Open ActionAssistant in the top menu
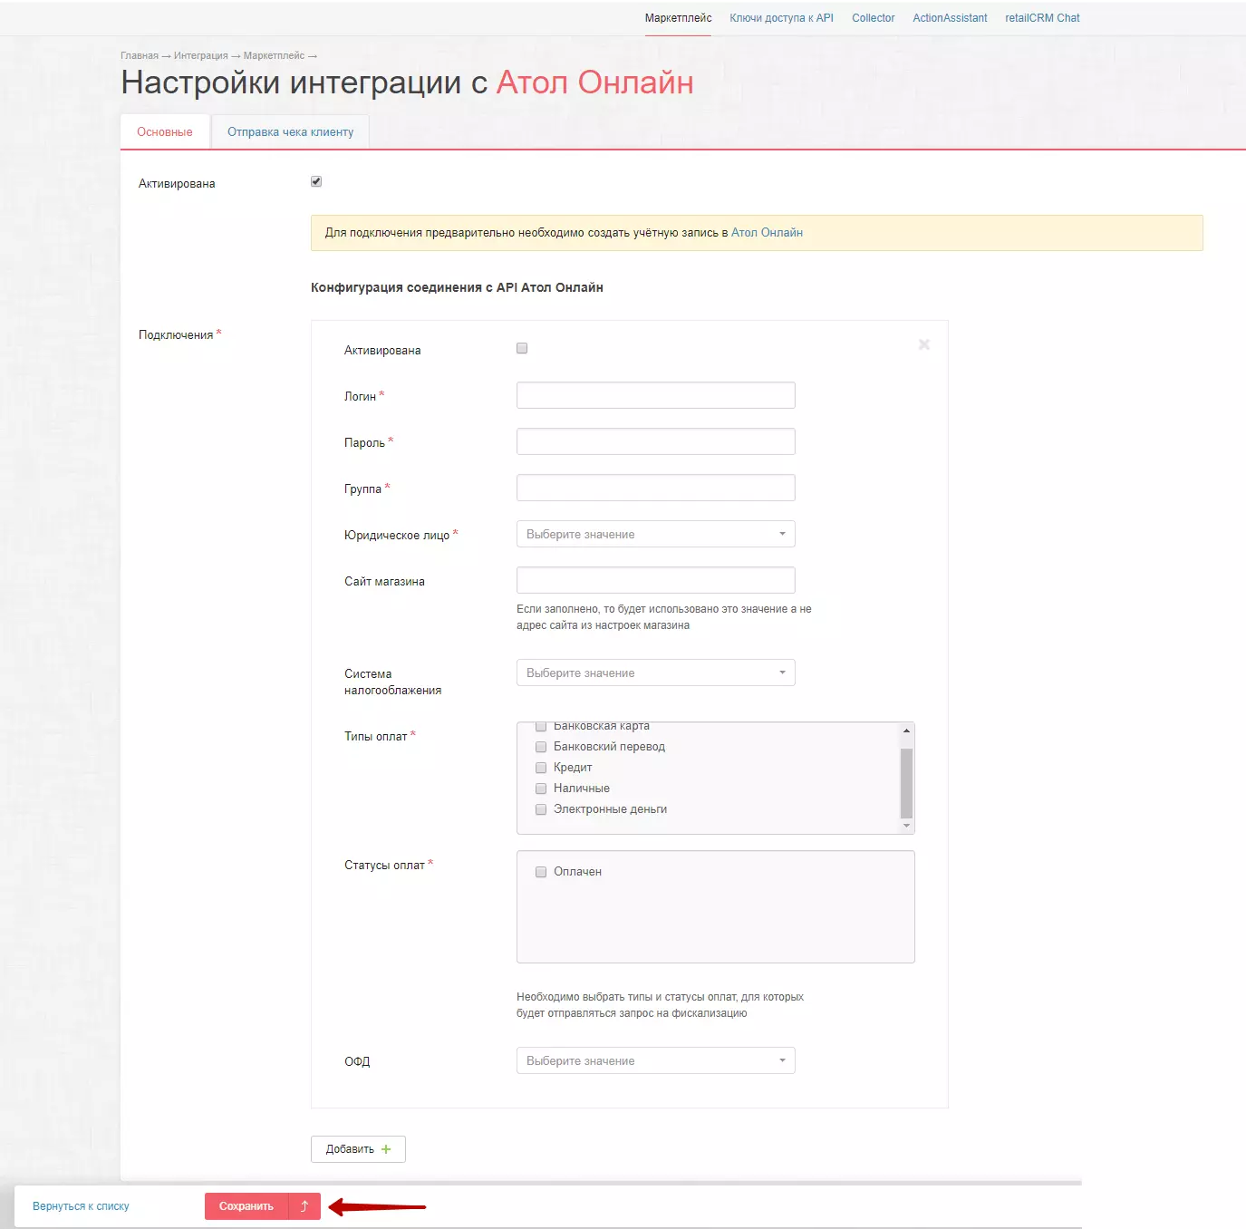 pos(950,18)
